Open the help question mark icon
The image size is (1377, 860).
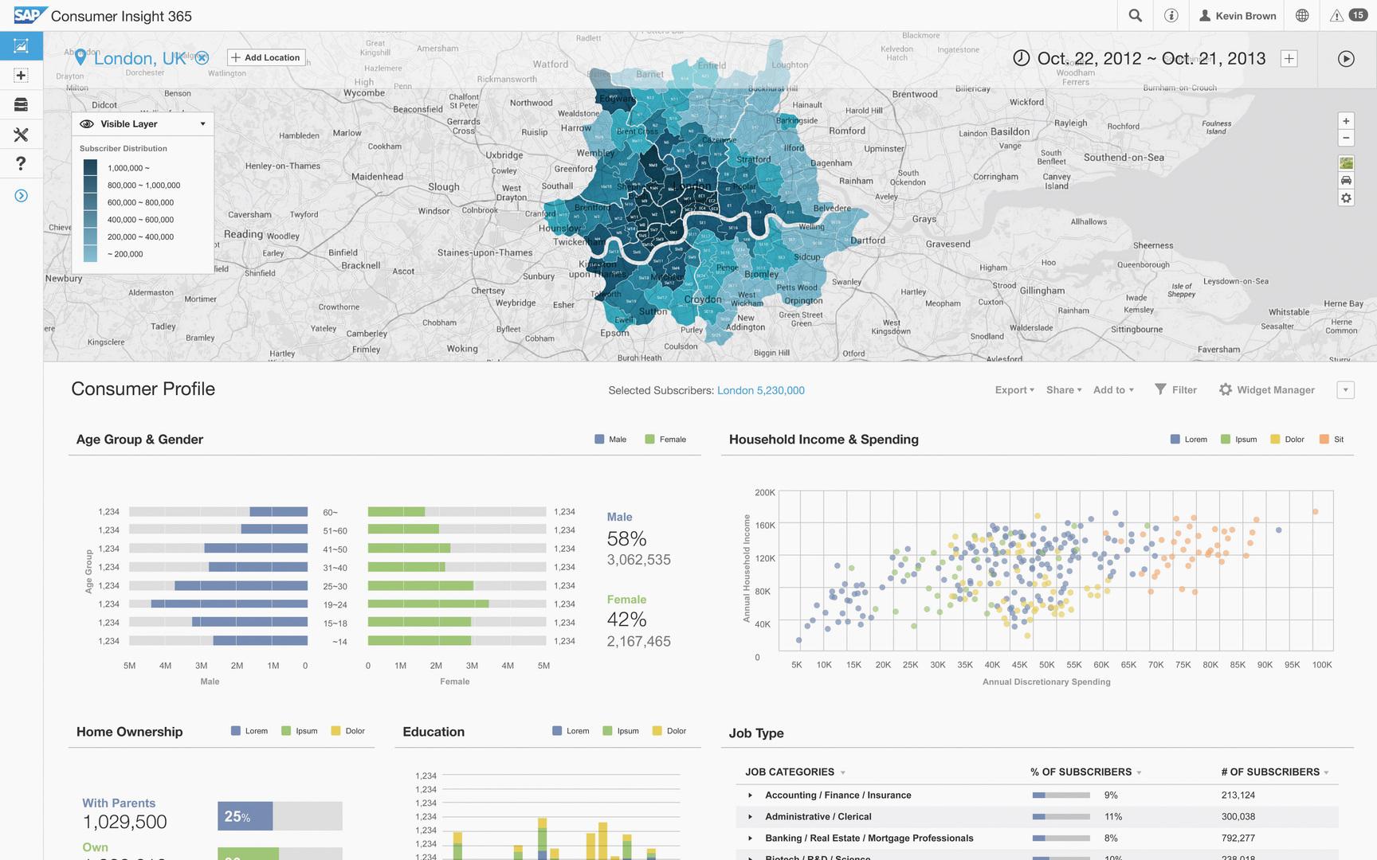[x=22, y=164]
